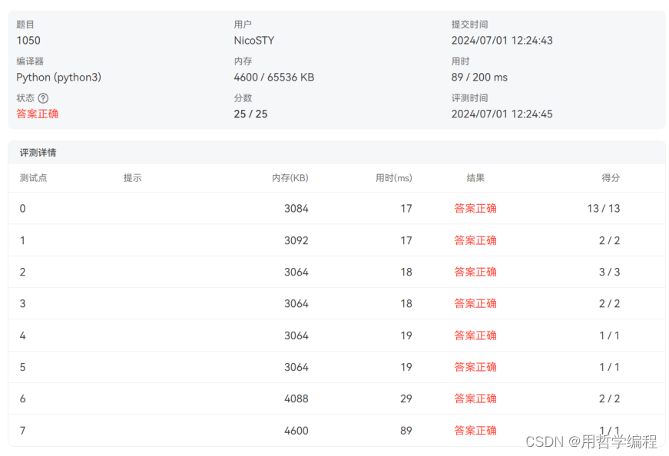Select test point 7 row number

22,431
